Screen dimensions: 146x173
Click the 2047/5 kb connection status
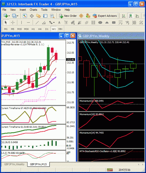coord(124,170)
